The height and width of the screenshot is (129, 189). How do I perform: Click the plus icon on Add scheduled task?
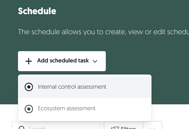click(x=29, y=61)
